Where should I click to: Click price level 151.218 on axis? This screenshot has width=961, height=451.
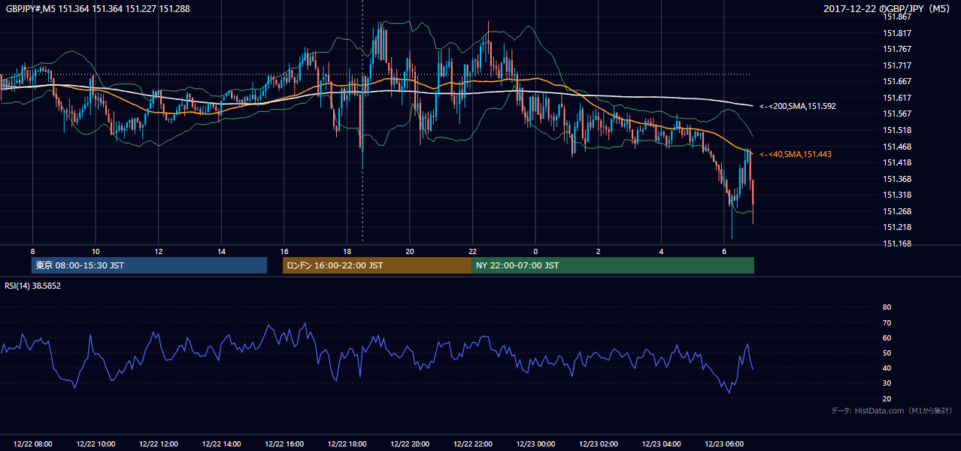pyautogui.click(x=897, y=227)
